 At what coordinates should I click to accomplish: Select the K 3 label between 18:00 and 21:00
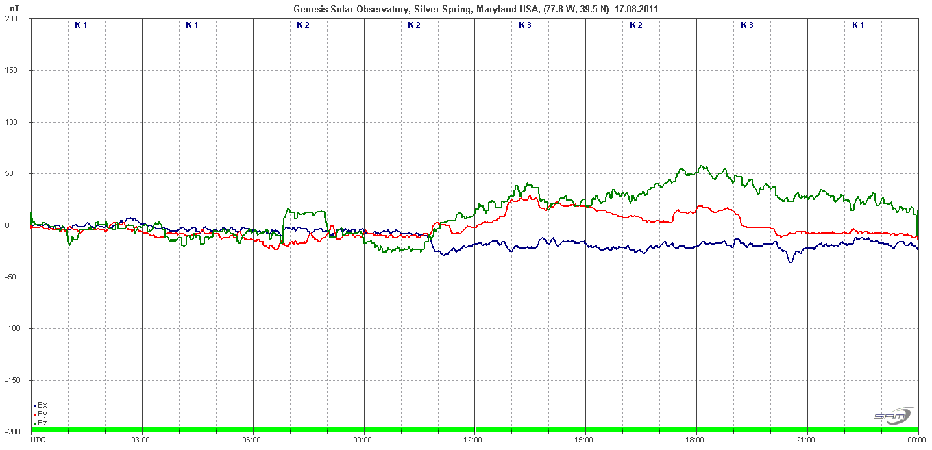point(747,25)
